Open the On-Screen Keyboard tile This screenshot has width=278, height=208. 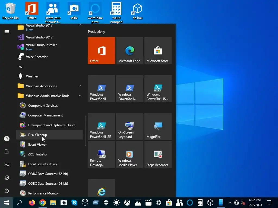pos(129,126)
